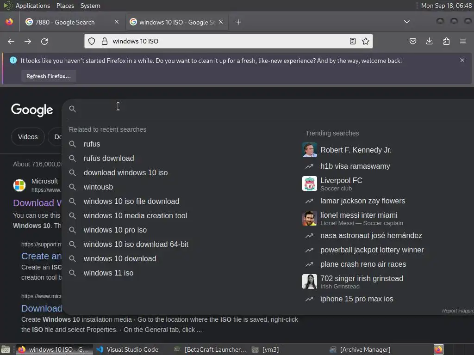
Task: Open the list all tabs dropdown
Action: click(407, 22)
